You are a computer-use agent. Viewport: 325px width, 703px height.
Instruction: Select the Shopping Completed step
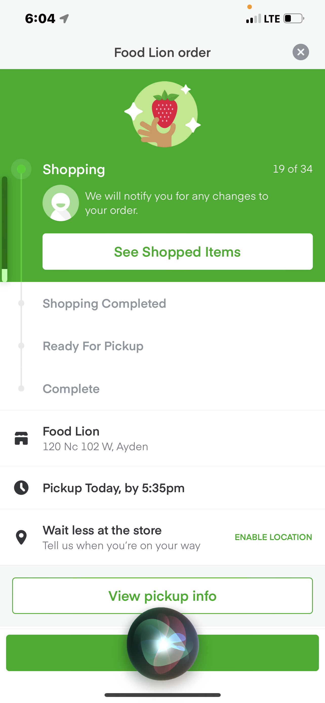point(104,303)
